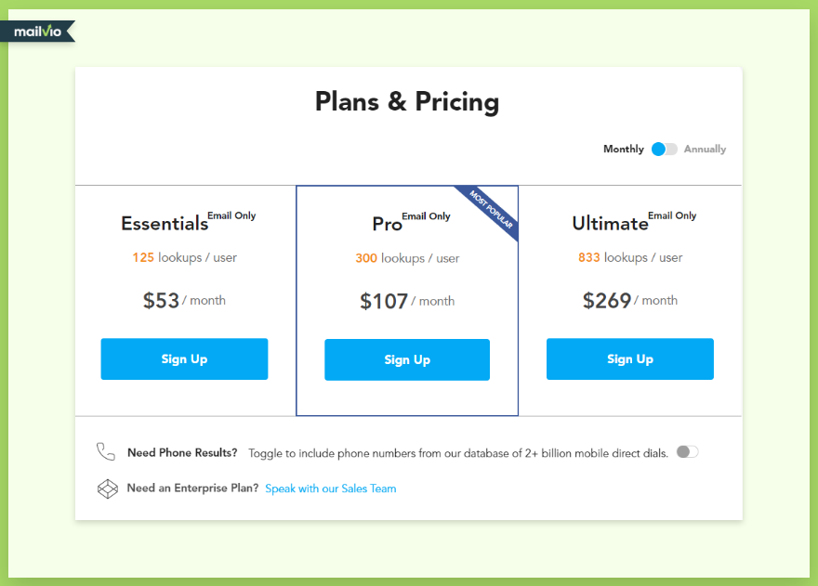Sign up for the Pro plan
The height and width of the screenshot is (586, 818).
[x=407, y=359]
